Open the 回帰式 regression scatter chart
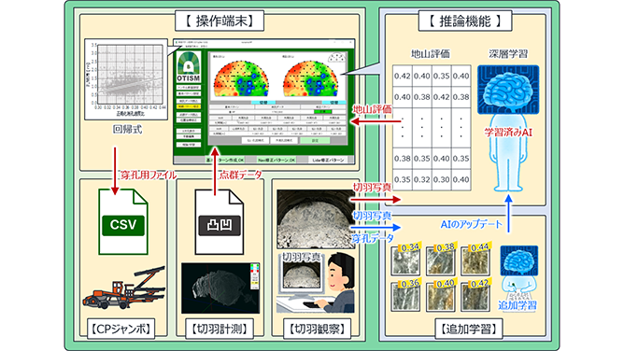 pos(126,79)
